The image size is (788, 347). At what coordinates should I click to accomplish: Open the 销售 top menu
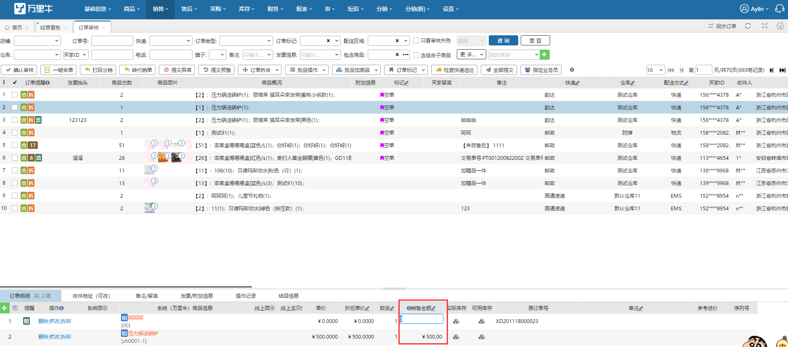[x=160, y=9]
